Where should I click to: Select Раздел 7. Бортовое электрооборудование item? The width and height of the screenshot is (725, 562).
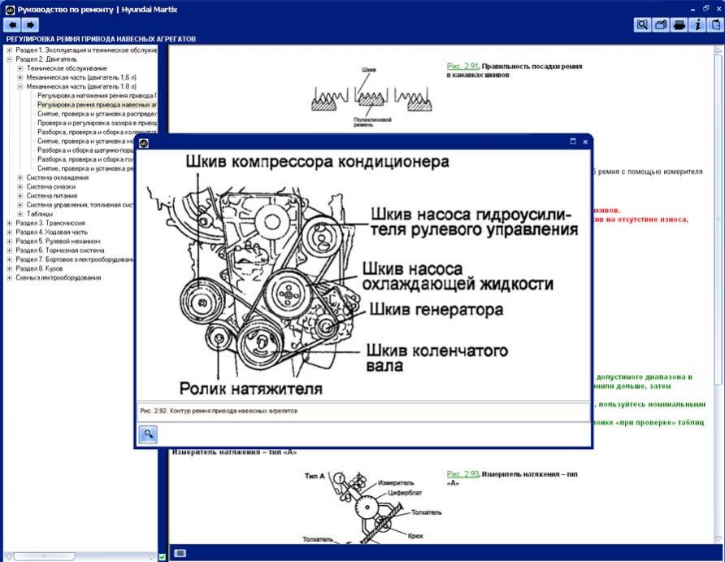pyautogui.click(x=75, y=259)
